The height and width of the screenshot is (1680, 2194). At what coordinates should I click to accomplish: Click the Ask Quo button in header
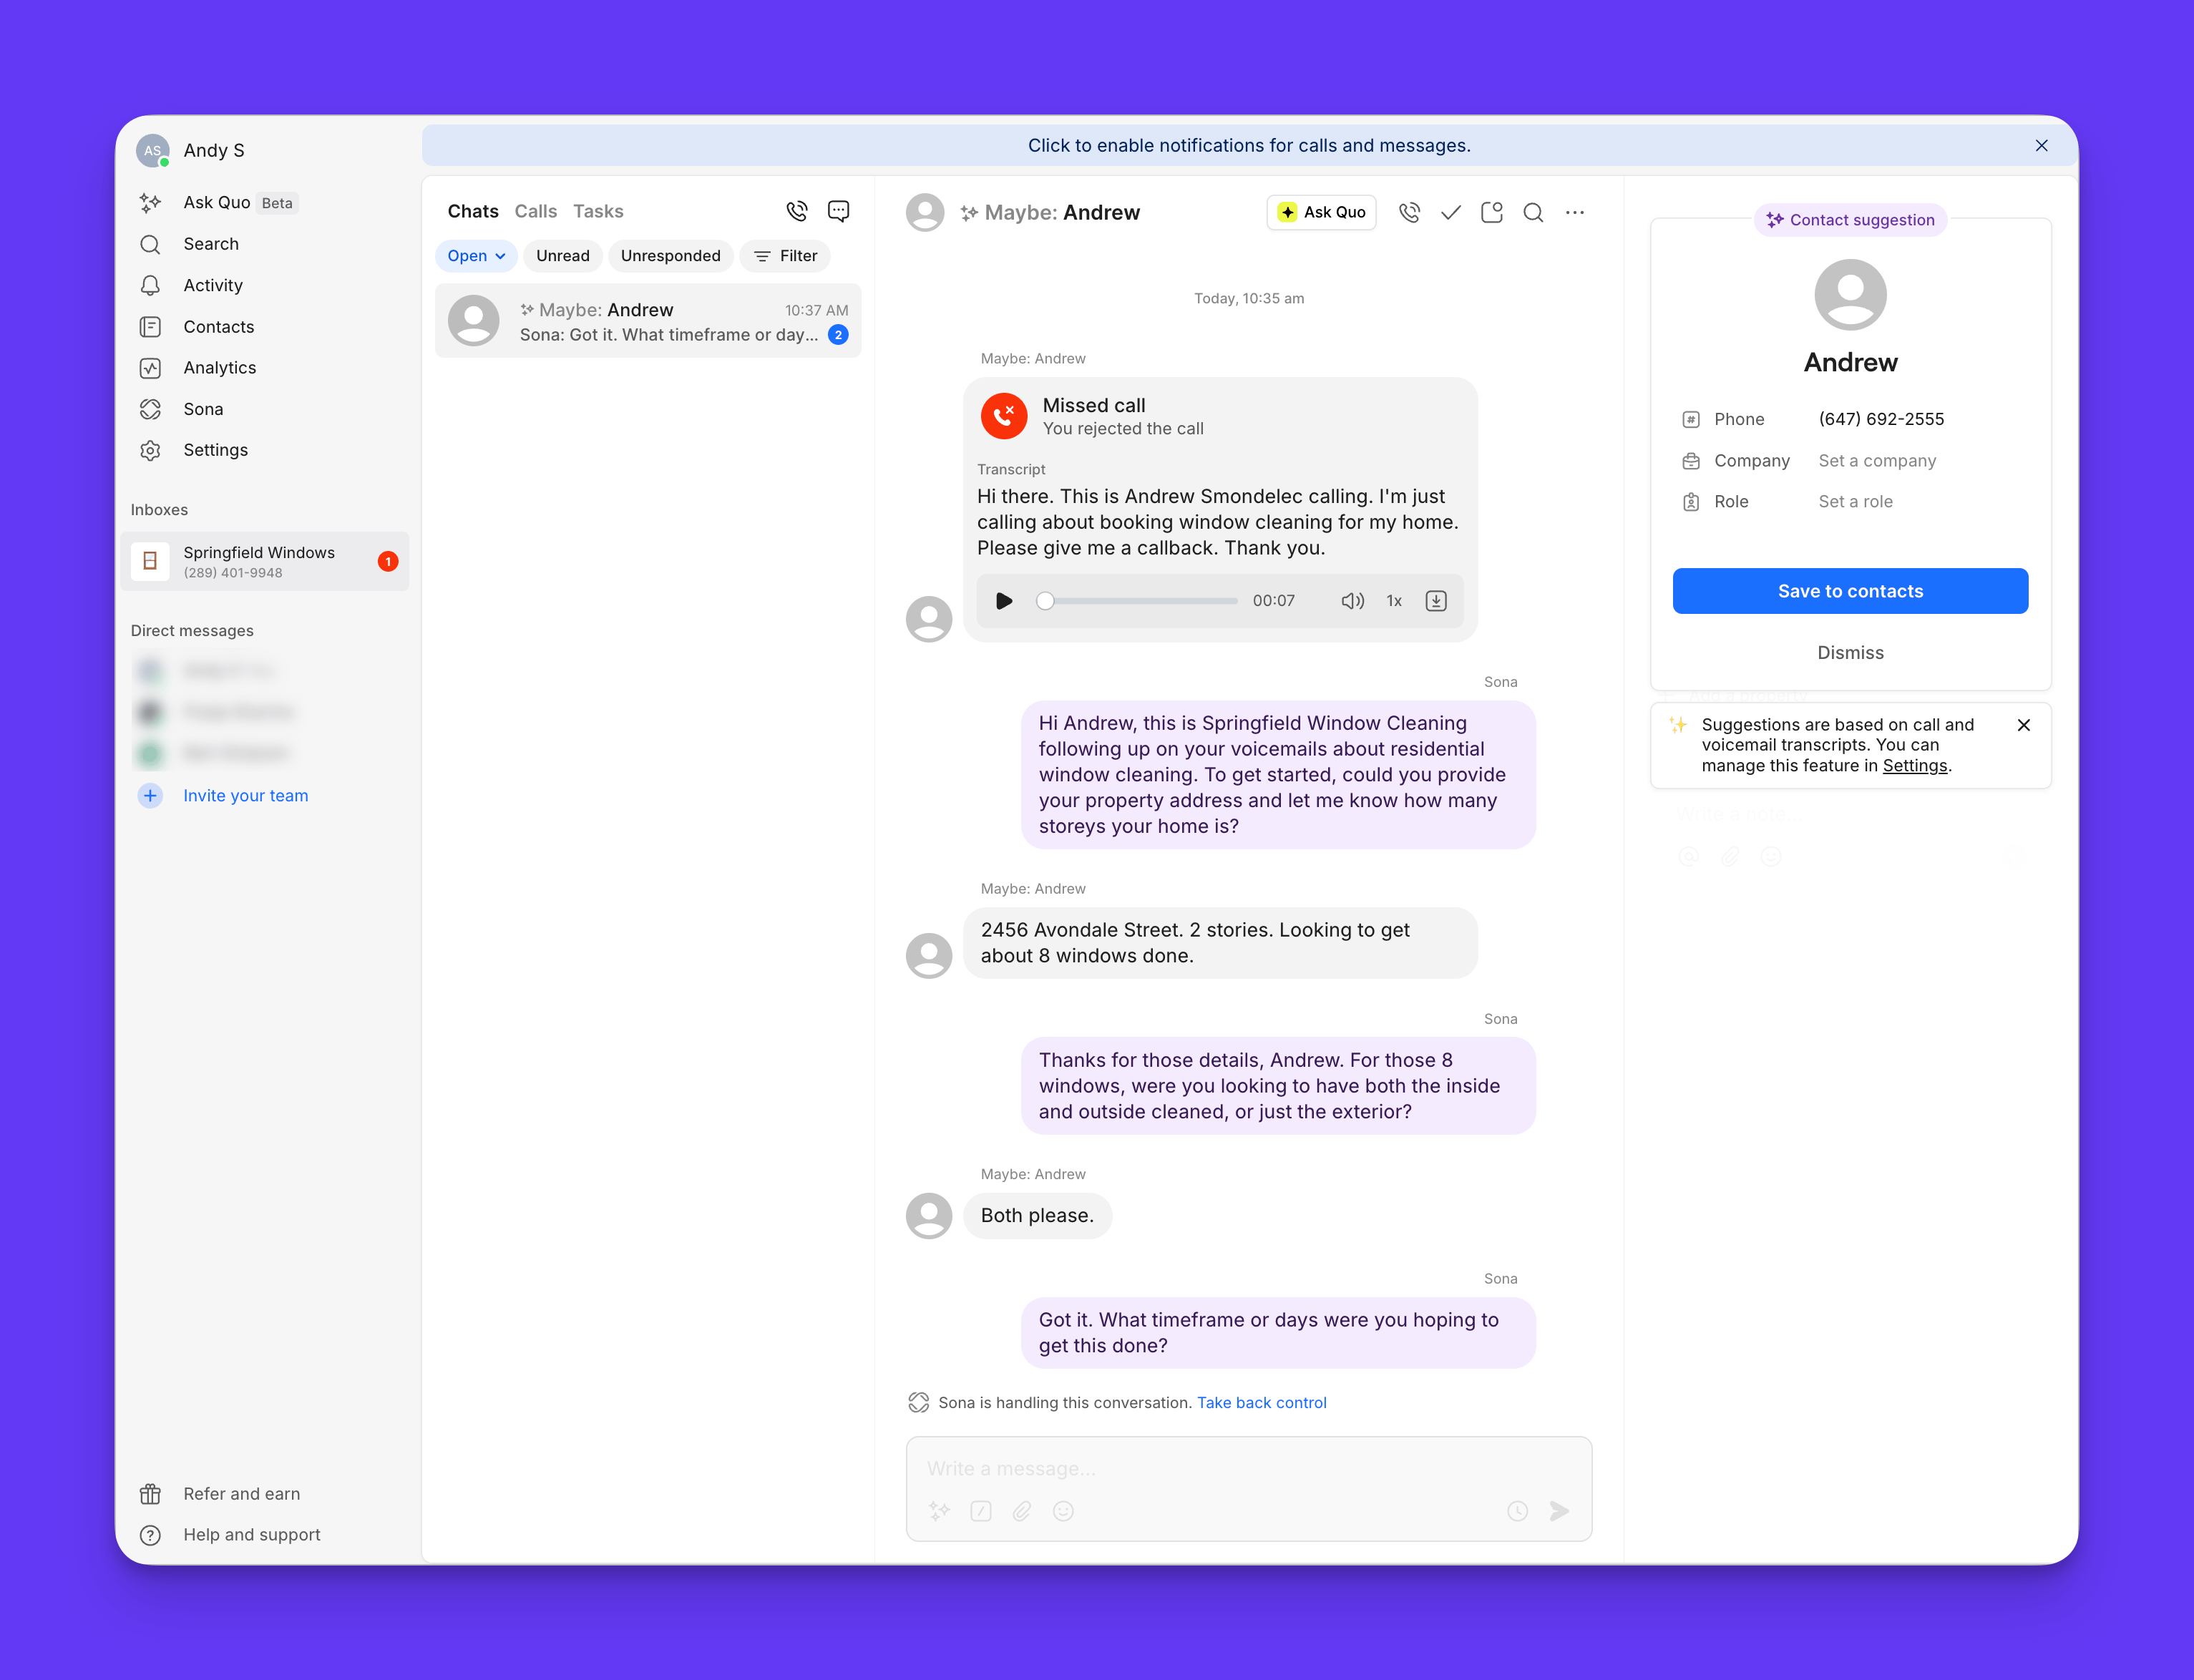[x=1322, y=212]
